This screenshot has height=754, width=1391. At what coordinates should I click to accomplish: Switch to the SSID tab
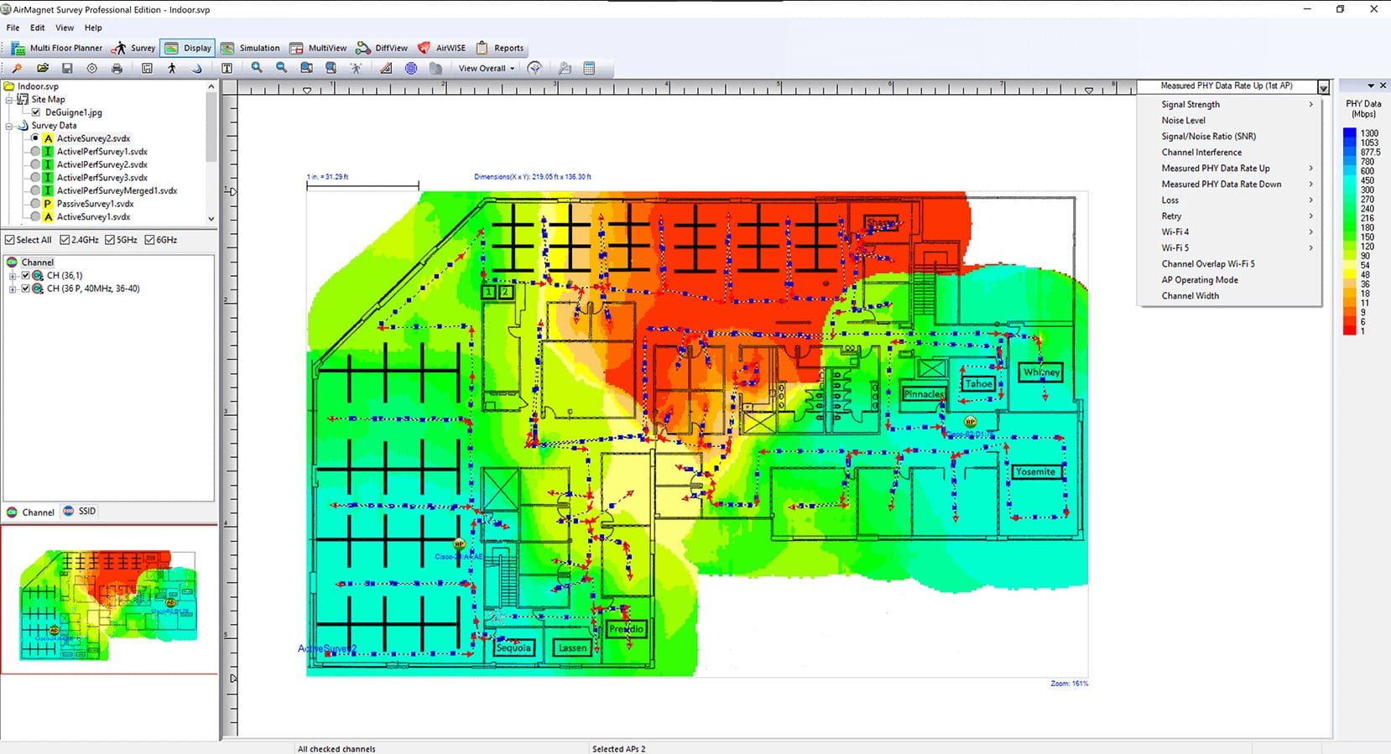(x=80, y=512)
